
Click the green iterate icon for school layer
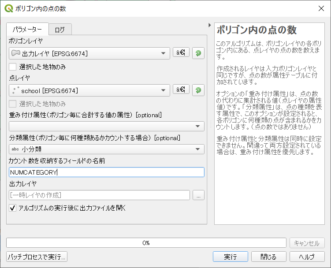click(x=198, y=90)
